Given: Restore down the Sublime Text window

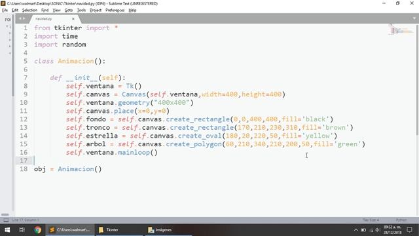Looking at the screenshot, I should [x=397, y=3].
